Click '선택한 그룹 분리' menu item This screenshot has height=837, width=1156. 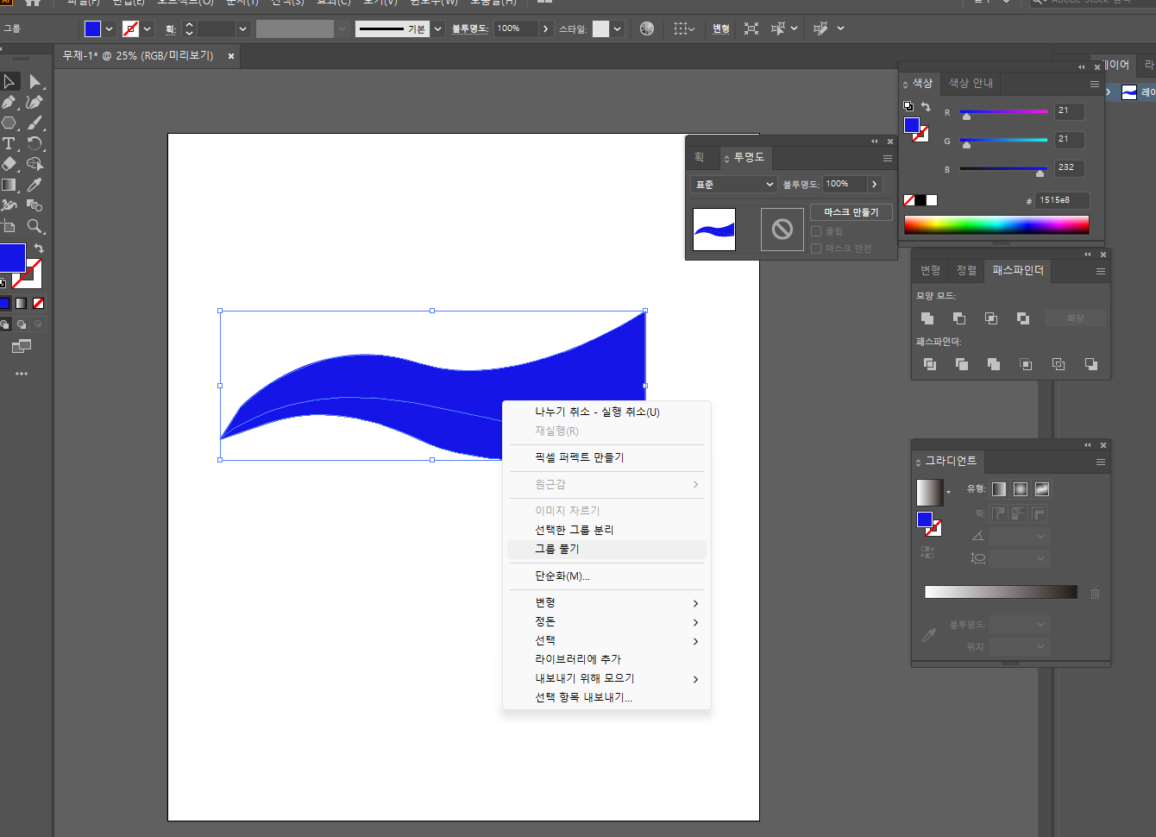coord(574,530)
